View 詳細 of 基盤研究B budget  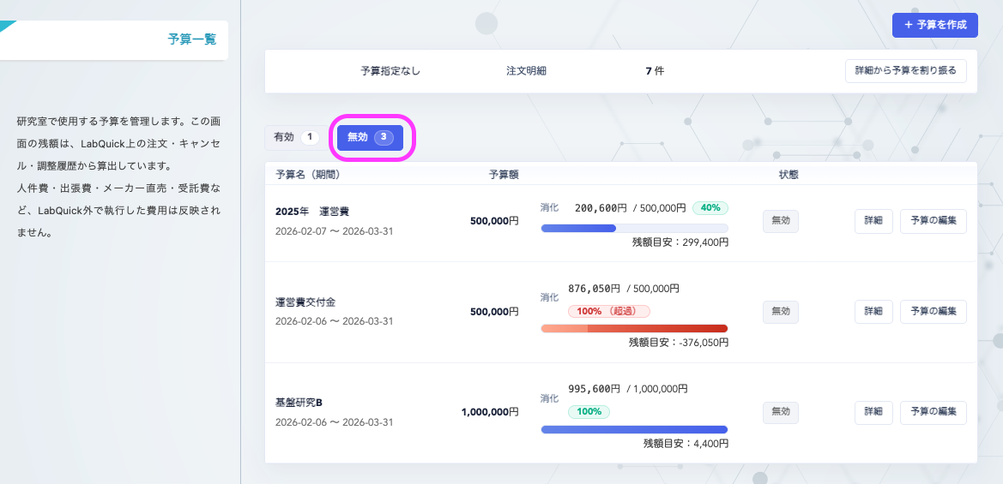click(873, 412)
